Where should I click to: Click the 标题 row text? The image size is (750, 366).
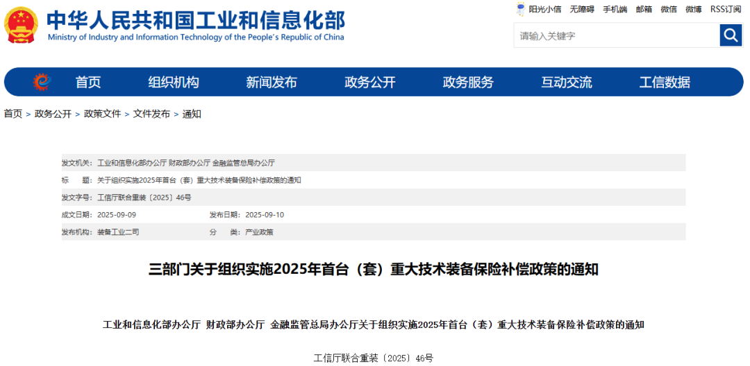pyautogui.click(x=199, y=180)
